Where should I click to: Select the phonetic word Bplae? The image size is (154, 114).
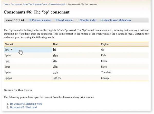[x=8, y=72]
